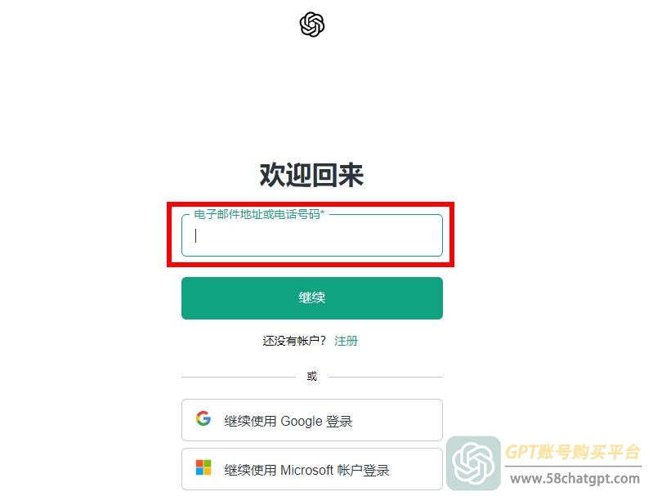
Task: Click the asterisk after the field label
Action: [322, 212]
